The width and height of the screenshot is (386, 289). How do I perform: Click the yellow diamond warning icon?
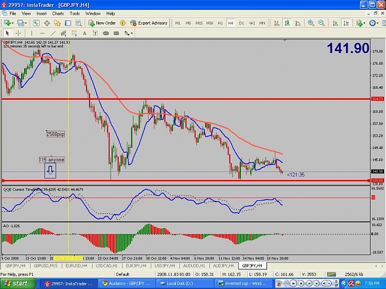[123, 23]
